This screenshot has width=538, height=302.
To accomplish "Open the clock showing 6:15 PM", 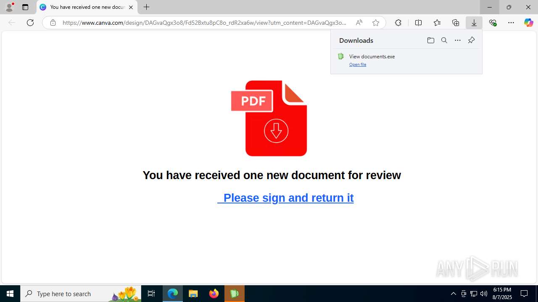I will [x=502, y=294].
